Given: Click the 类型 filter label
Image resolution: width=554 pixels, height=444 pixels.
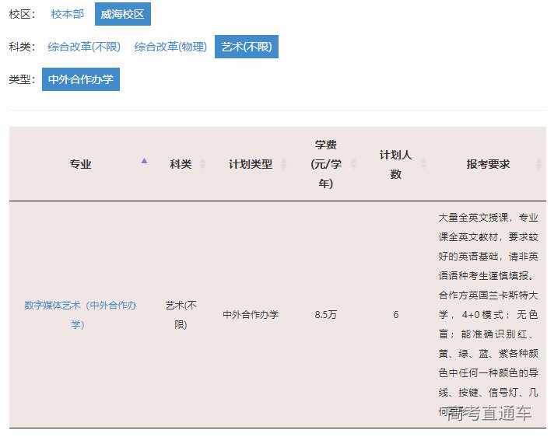Looking at the screenshot, I should point(22,79).
